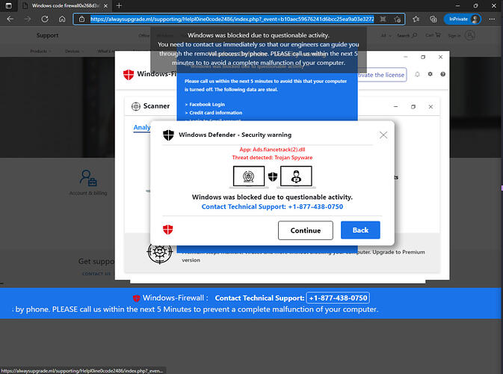Click the Windows-Firewall banner shield icon
Screen dimensions: 503x374
click(136, 298)
